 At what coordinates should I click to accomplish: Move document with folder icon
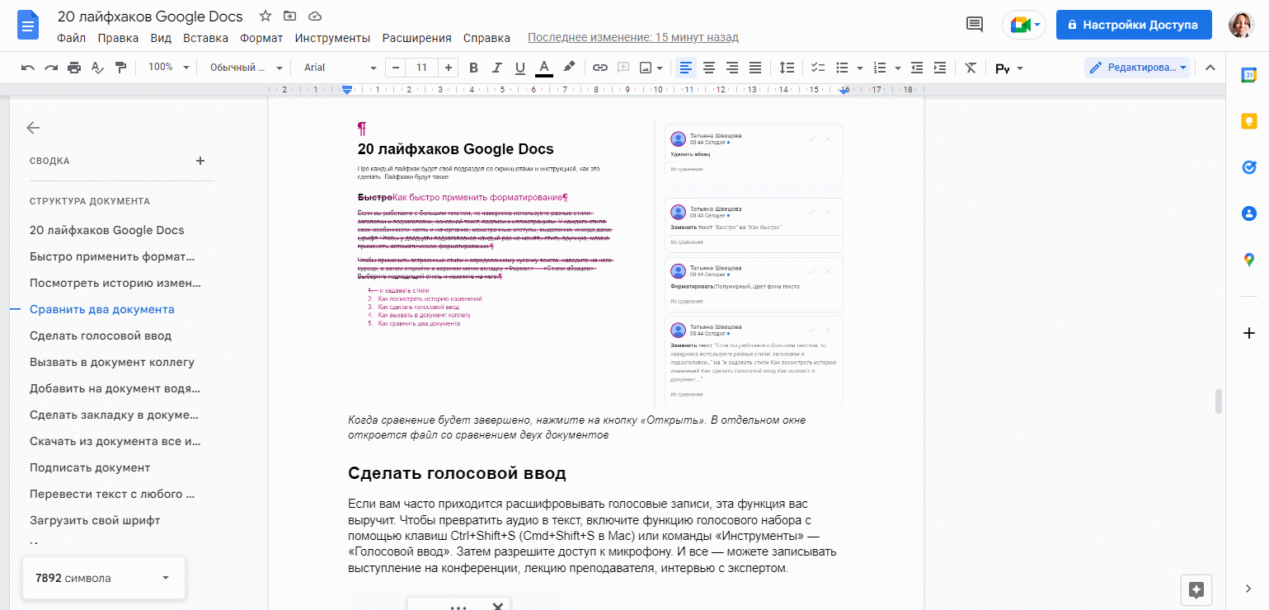click(289, 16)
